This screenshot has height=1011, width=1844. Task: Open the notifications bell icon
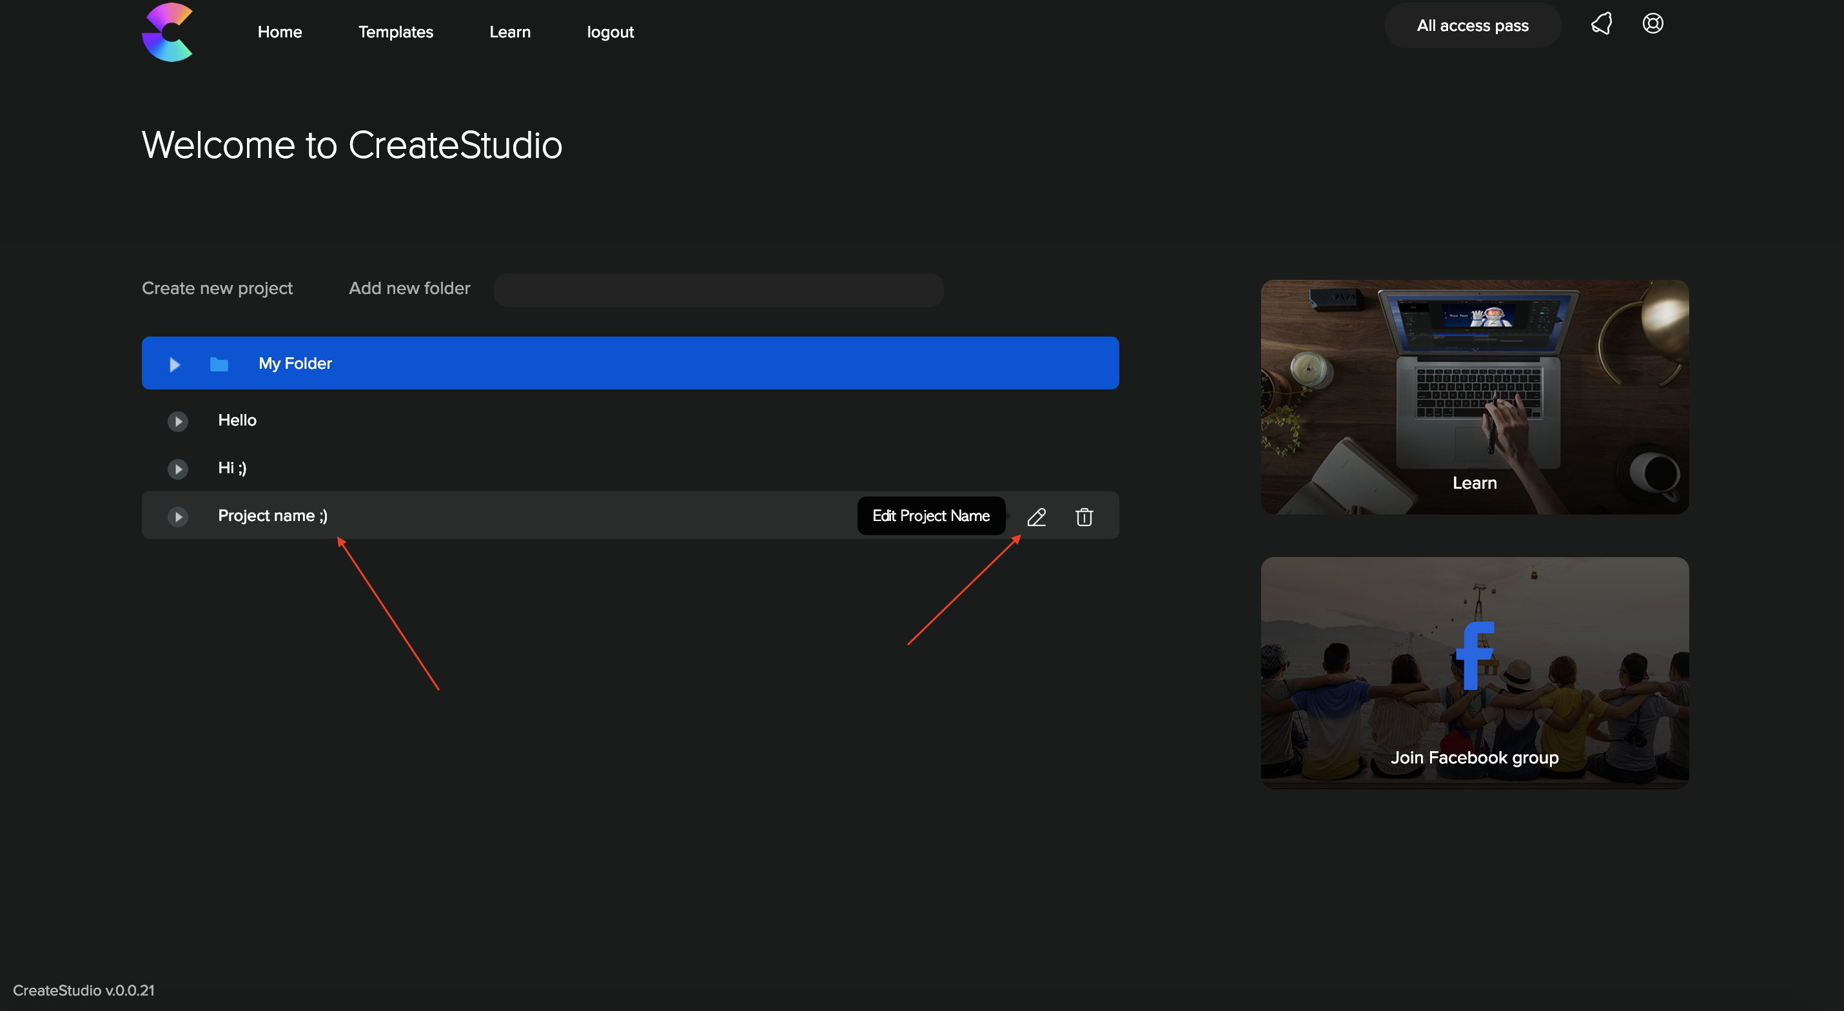[1601, 24]
